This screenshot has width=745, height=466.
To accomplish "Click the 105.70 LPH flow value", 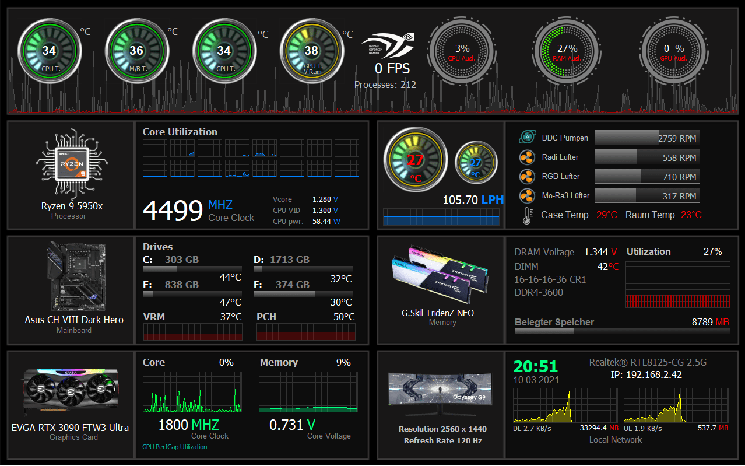I will (x=473, y=200).
